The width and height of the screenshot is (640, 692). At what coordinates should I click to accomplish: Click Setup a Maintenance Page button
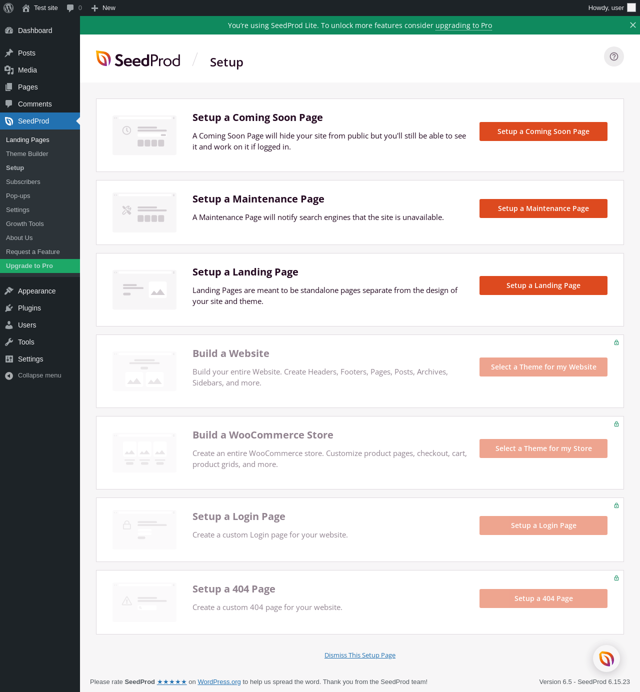543,208
